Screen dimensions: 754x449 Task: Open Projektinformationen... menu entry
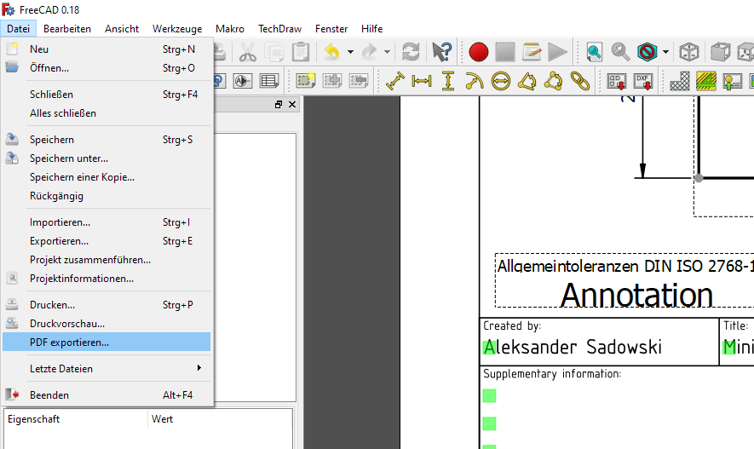(106, 279)
